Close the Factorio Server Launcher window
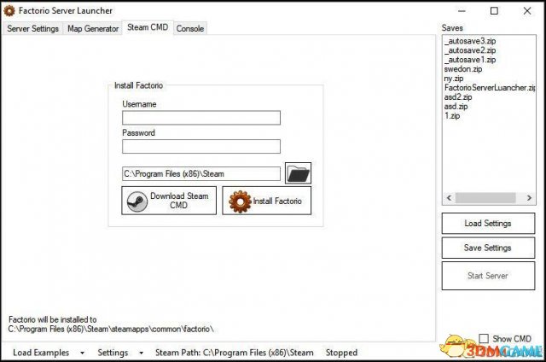Screen dimensions: 546x362 [527, 11]
